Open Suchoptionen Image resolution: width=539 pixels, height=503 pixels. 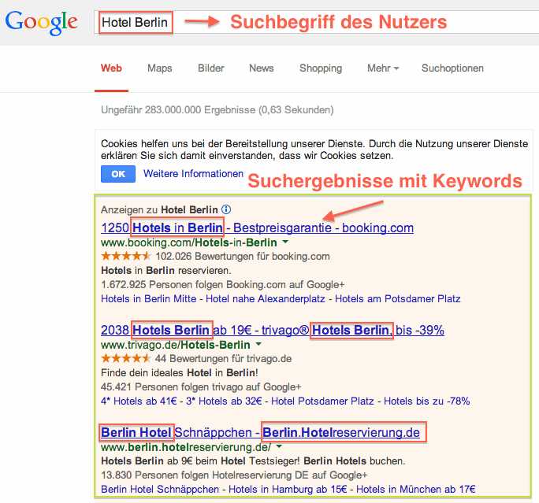(452, 68)
